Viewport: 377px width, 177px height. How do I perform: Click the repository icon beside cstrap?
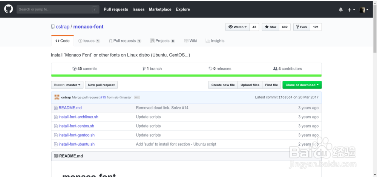tap(53, 27)
